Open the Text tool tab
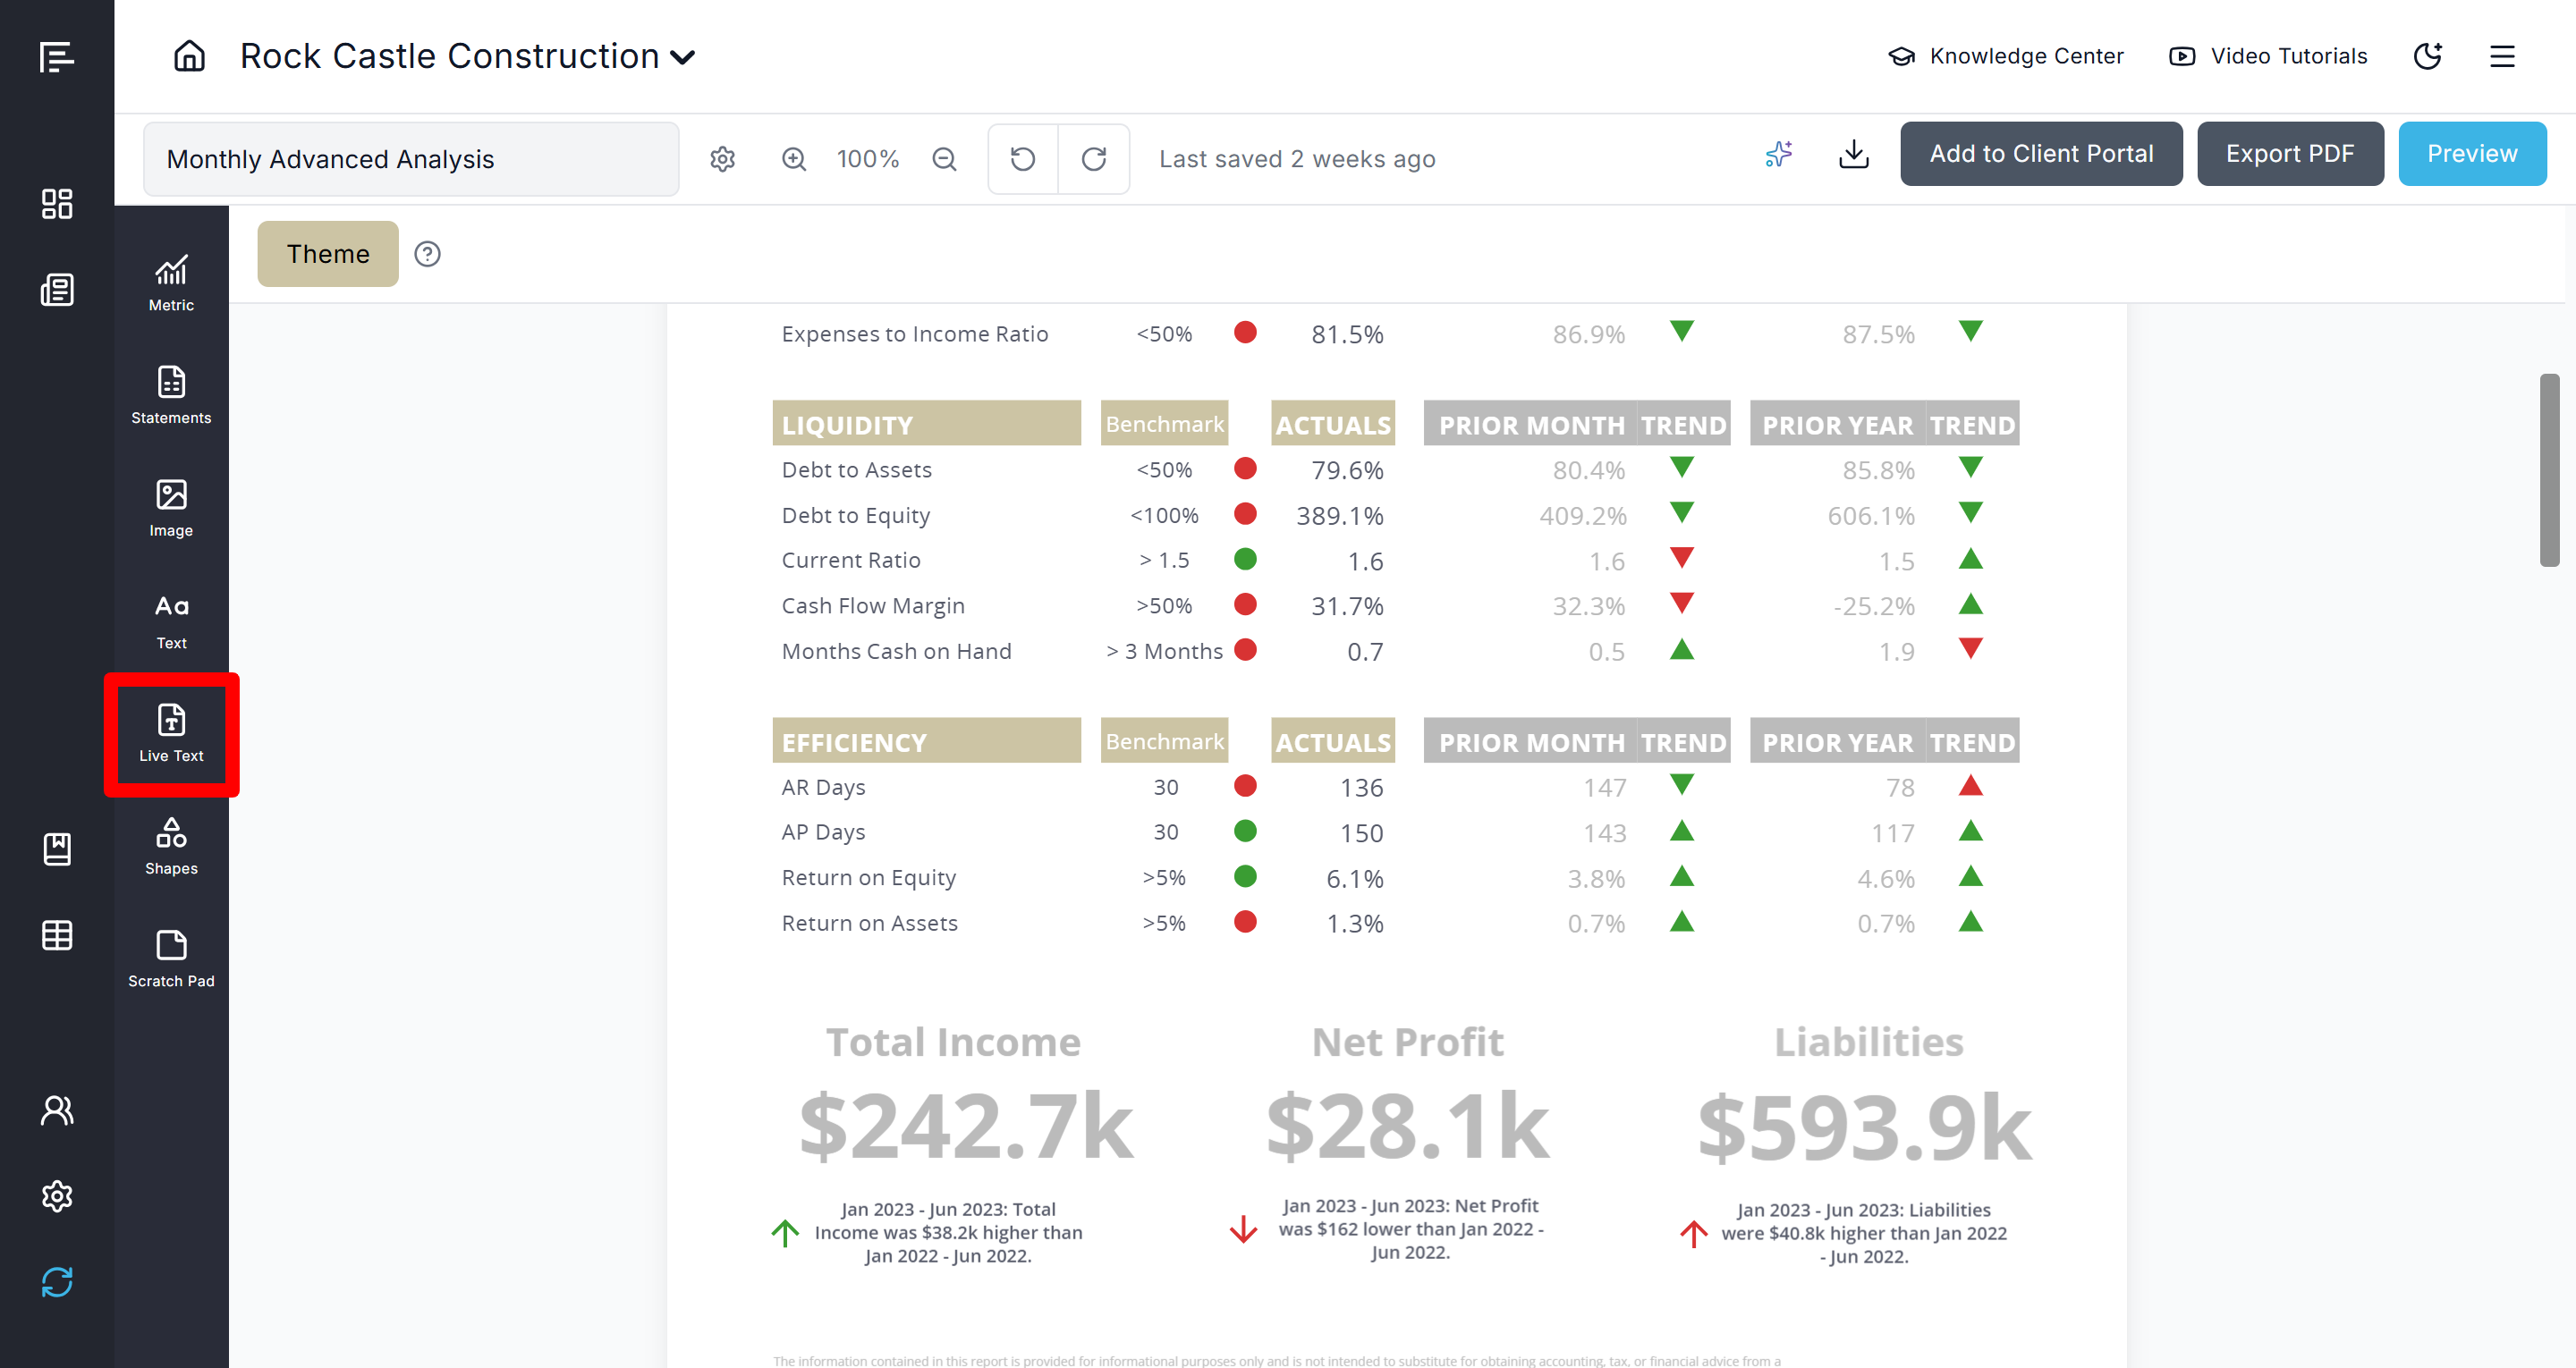Viewport: 2576px width, 1368px height. (171, 621)
